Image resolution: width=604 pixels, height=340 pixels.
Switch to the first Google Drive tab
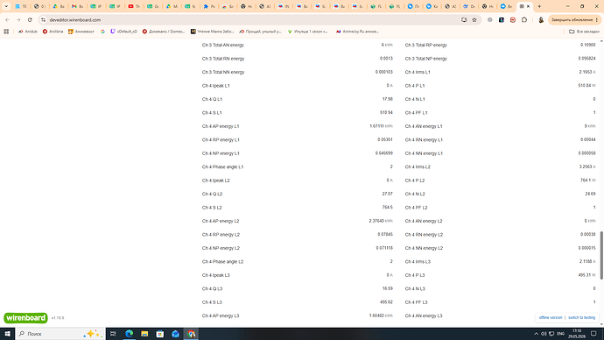coord(58,6)
